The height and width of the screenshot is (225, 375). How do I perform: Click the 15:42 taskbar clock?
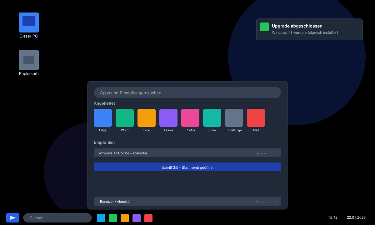(x=333, y=217)
